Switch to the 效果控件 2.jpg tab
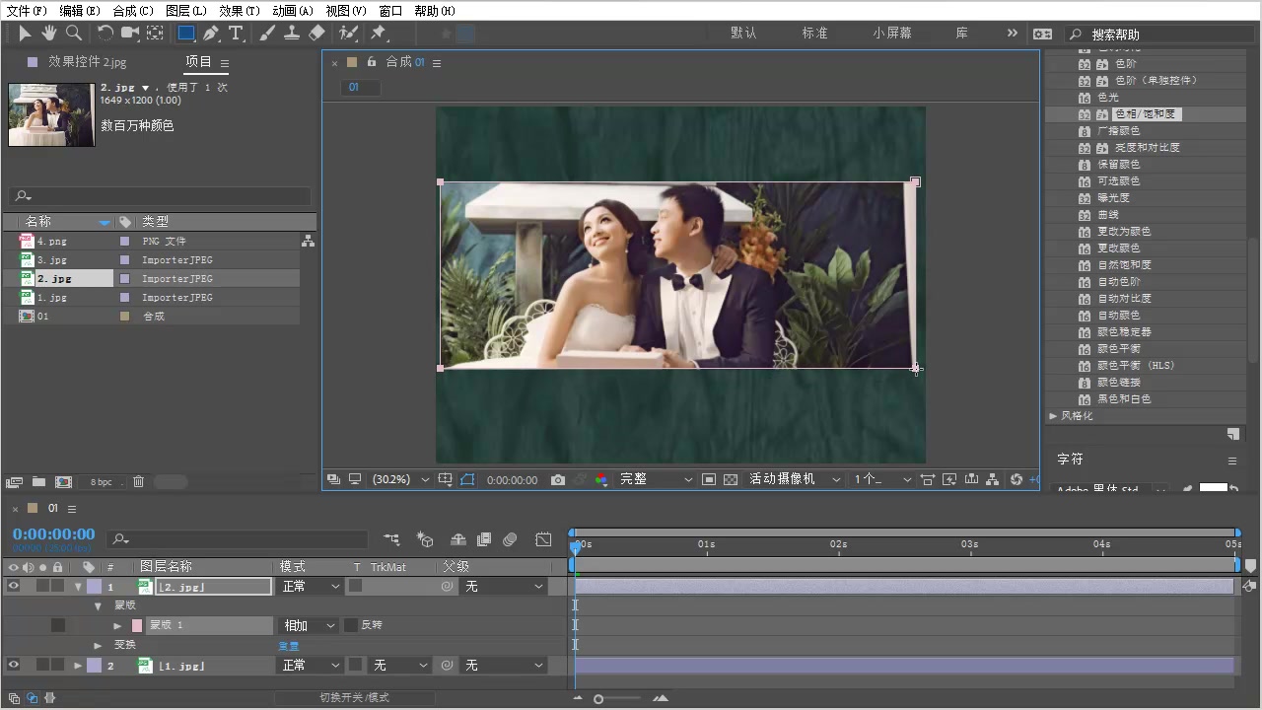This screenshot has width=1262, height=710. pyautogui.click(x=87, y=62)
